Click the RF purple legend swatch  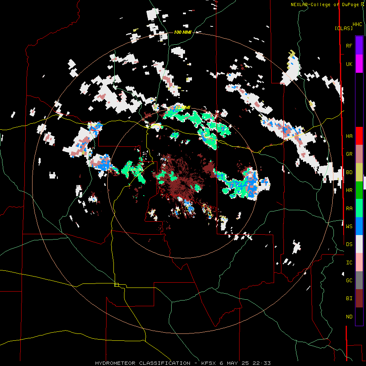coord(359,46)
